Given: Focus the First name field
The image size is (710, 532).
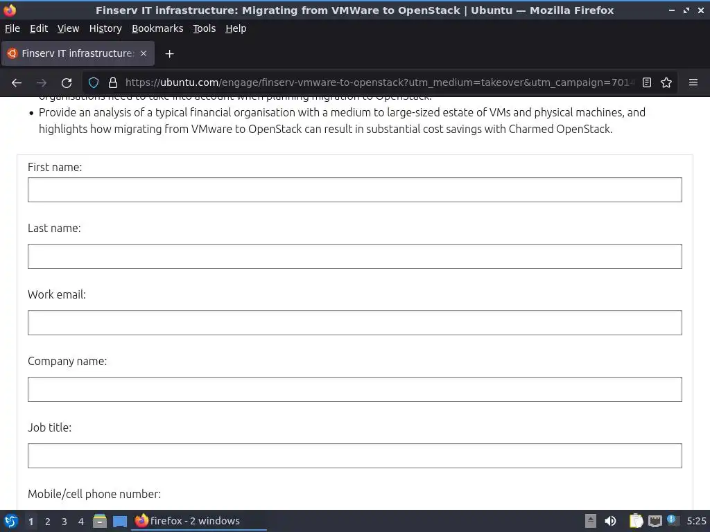Looking at the screenshot, I should (354, 190).
